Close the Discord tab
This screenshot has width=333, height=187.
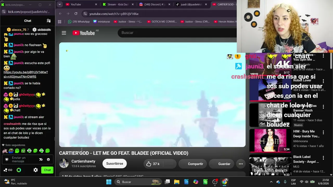(169, 4)
